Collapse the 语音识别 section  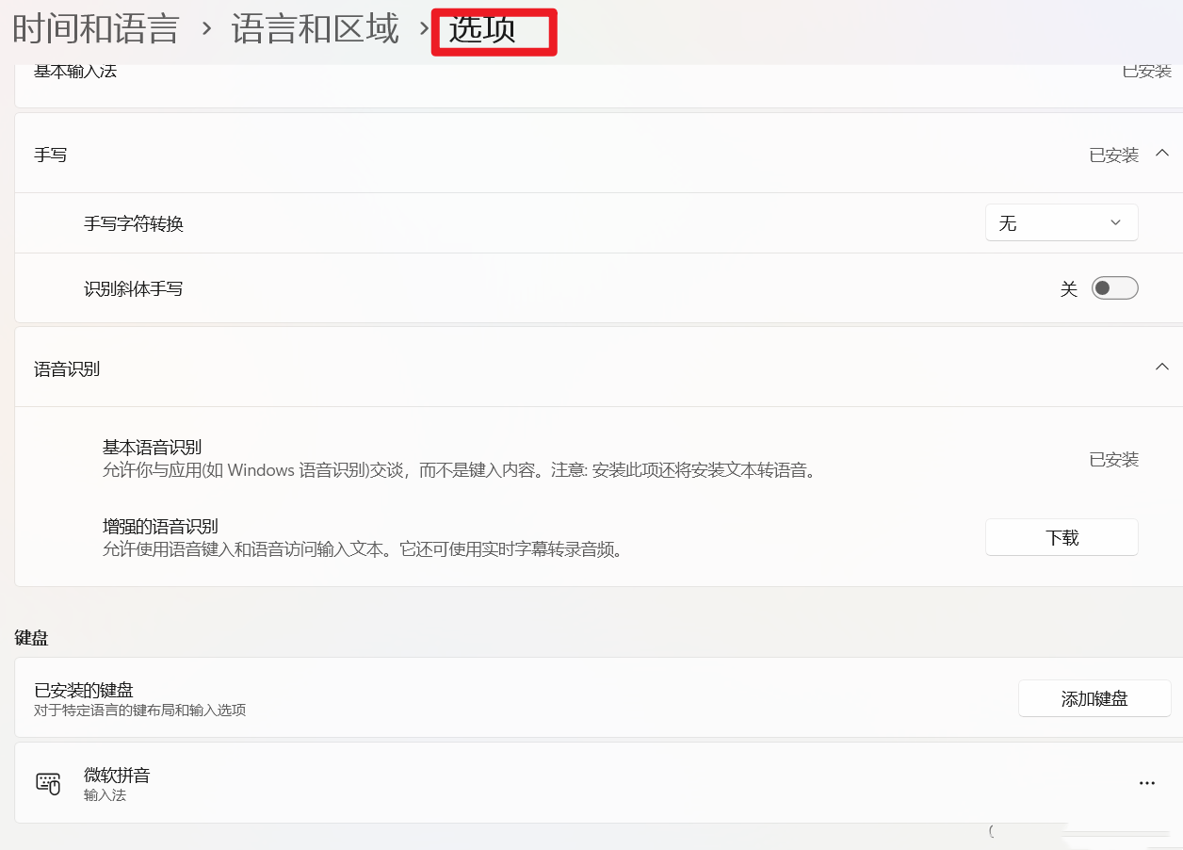click(x=1162, y=367)
